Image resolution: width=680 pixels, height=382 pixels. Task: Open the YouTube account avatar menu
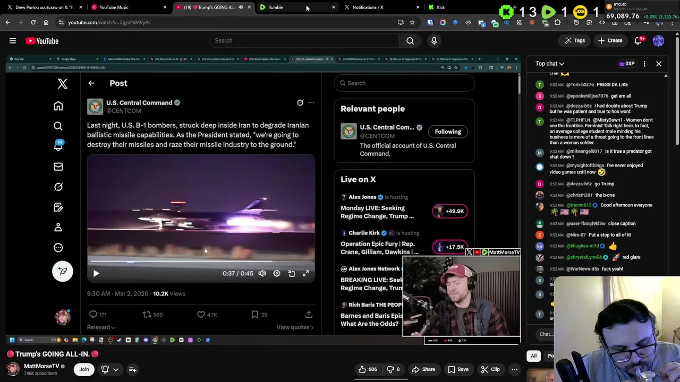point(658,41)
